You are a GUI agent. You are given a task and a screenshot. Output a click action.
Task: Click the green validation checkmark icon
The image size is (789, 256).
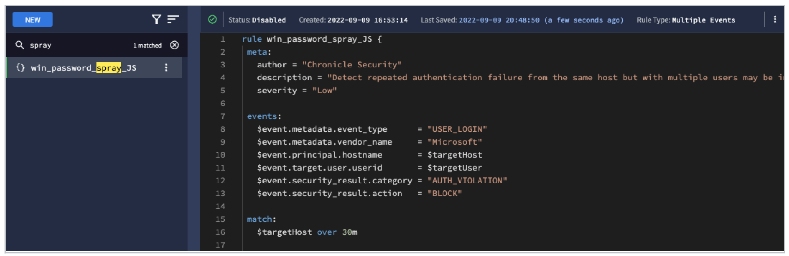coord(212,19)
